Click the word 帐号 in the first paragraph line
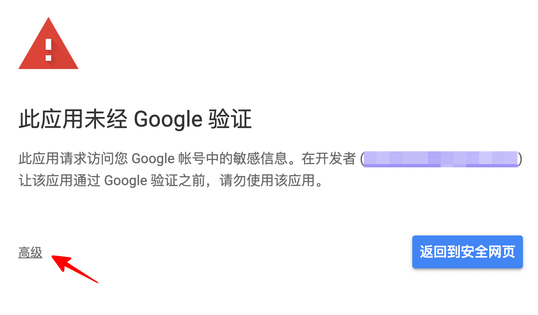The width and height of the screenshot is (538, 315). click(192, 159)
